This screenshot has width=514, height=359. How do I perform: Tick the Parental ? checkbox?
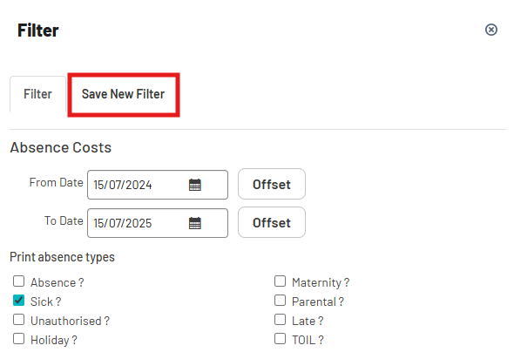click(x=280, y=301)
